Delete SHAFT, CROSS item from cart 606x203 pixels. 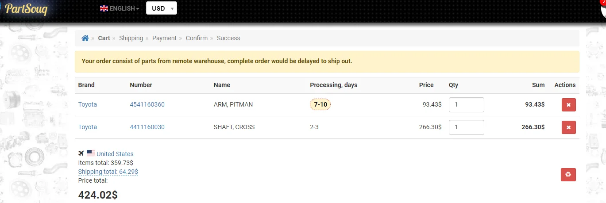[x=568, y=127]
